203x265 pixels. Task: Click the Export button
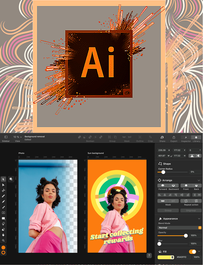coord(174,137)
